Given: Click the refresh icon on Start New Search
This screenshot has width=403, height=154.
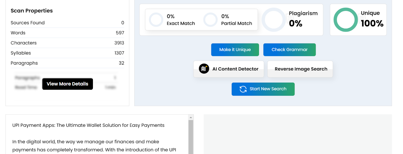Looking at the screenshot, I should pyautogui.click(x=243, y=89).
